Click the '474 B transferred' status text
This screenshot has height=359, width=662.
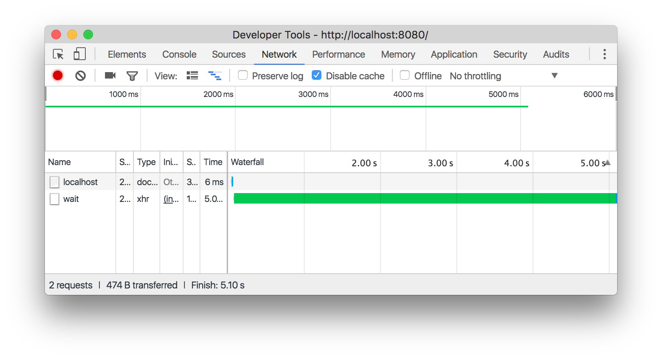pos(142,285)
